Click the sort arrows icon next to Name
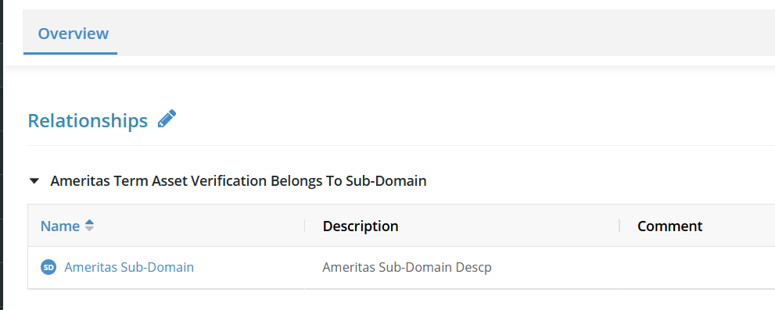 click(89, 226)
